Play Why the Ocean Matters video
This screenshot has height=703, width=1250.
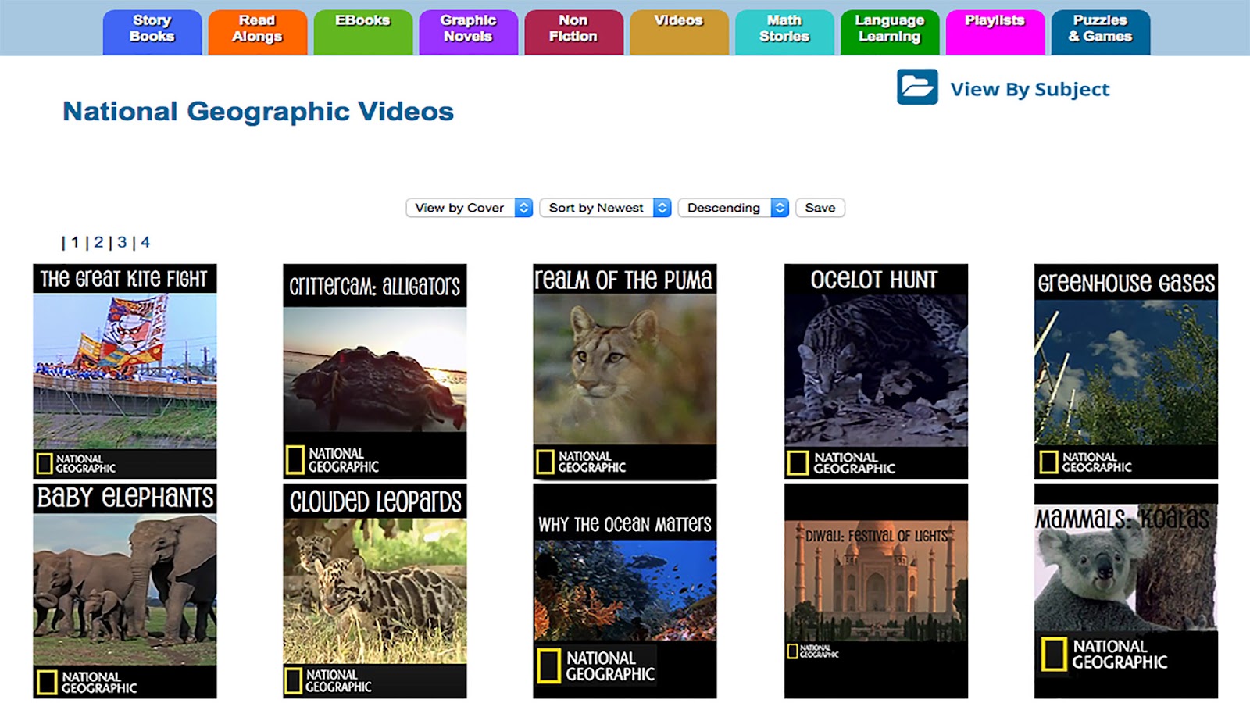click(625, 591)
